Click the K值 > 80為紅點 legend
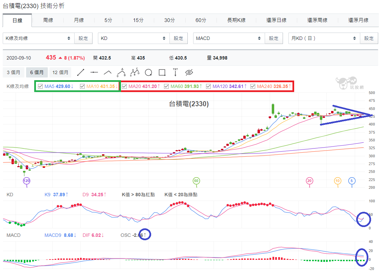 [138, 195]
